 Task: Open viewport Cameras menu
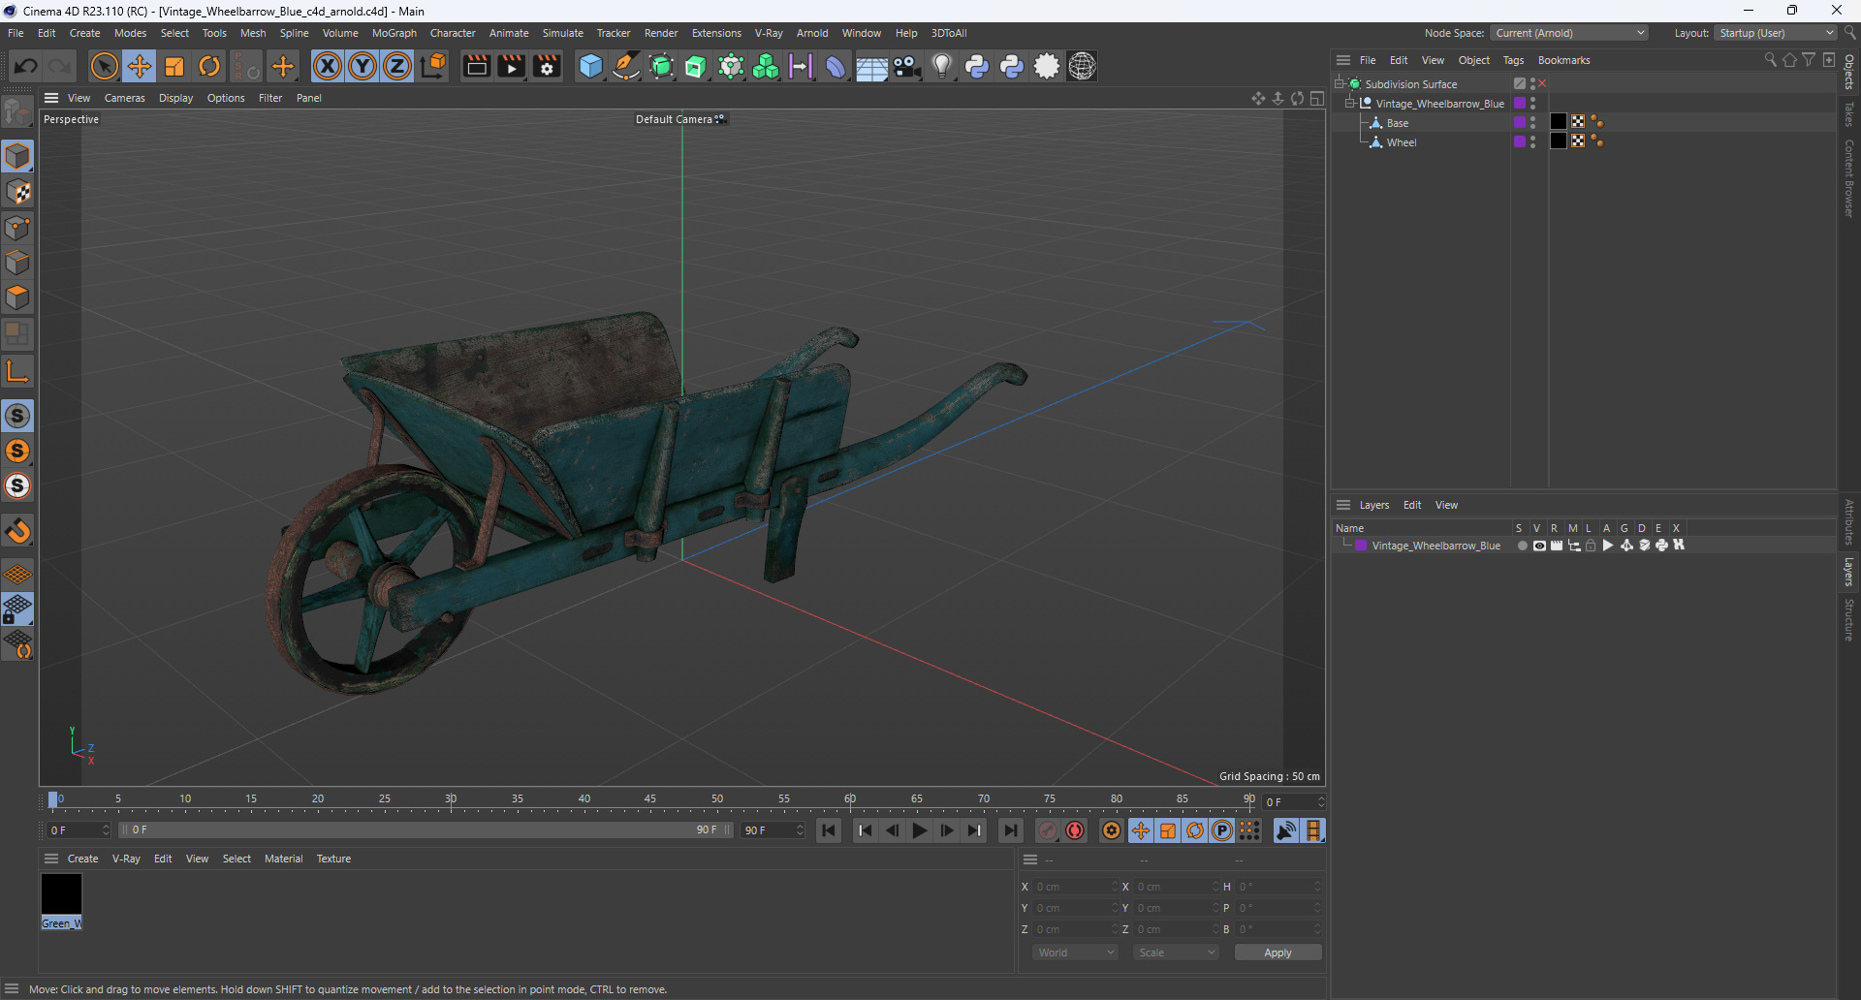coord(124,98)
